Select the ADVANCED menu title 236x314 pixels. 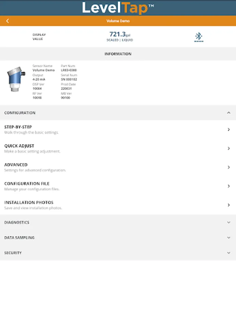click(16, 165)
